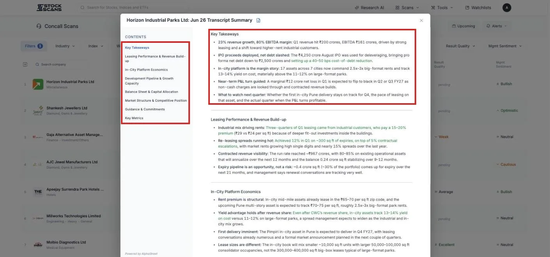This screenshot has height=257, width=550.
Task: Navigate to Market Structure & Competitive Position
Action: pyautogui.click(x=156, y=100)
